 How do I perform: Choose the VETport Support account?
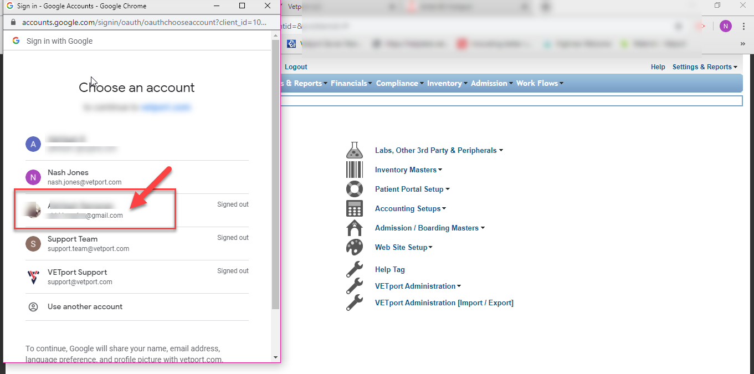pos(137,277)
